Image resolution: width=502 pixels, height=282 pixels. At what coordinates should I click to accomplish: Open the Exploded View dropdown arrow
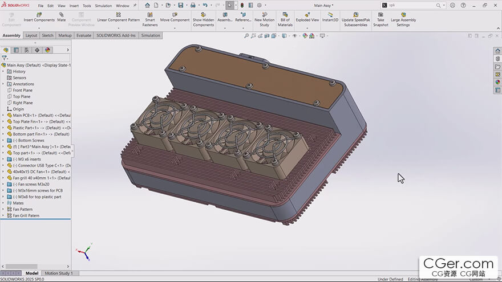click(307, 27)
